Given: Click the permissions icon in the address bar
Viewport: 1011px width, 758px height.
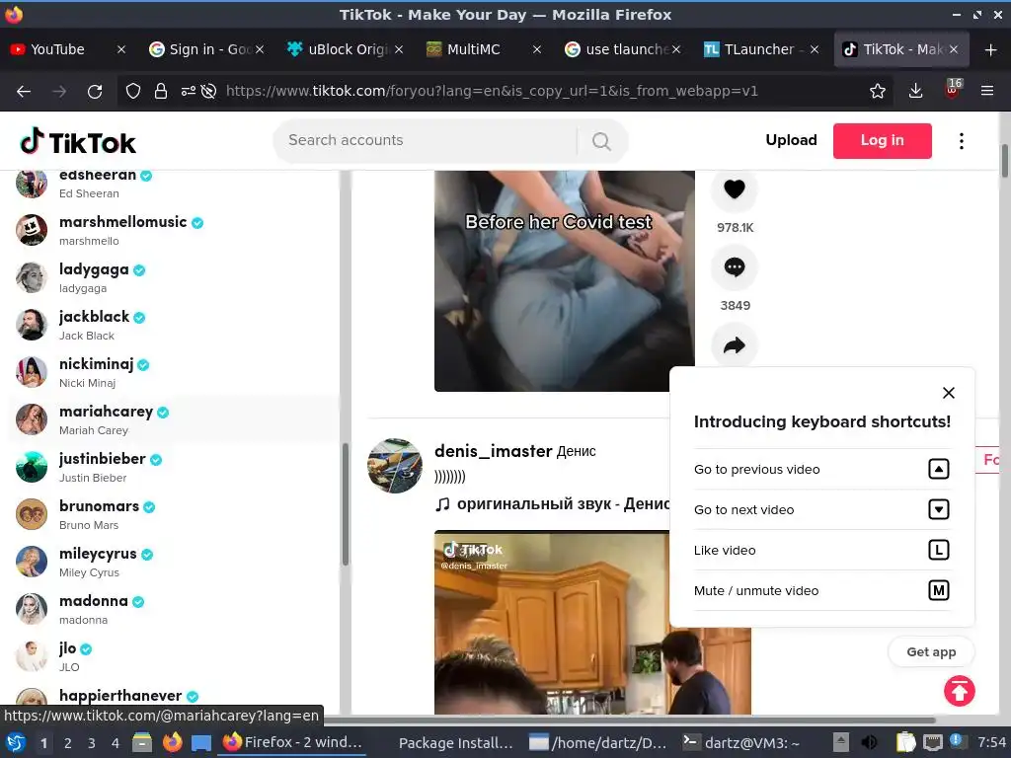Looking at the screenshot, I should point(189,92).
